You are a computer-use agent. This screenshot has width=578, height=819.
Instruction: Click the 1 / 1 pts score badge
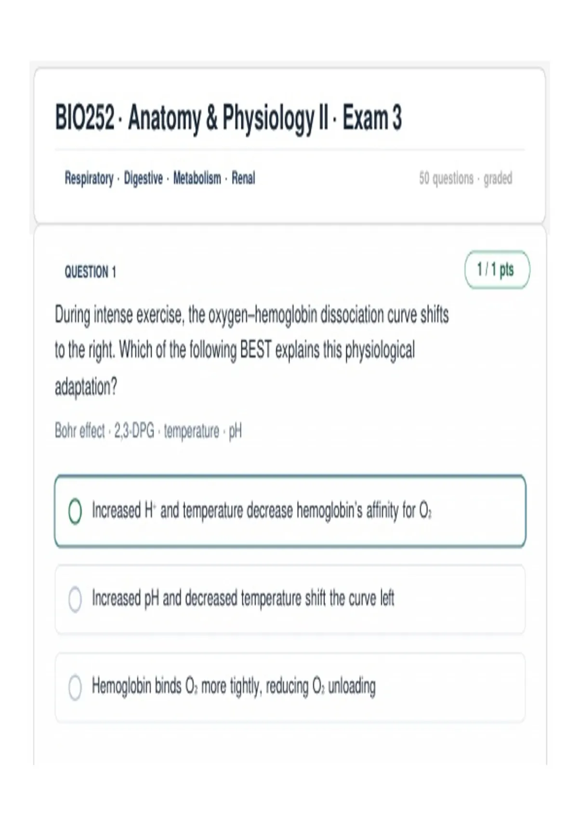point(497,270)
